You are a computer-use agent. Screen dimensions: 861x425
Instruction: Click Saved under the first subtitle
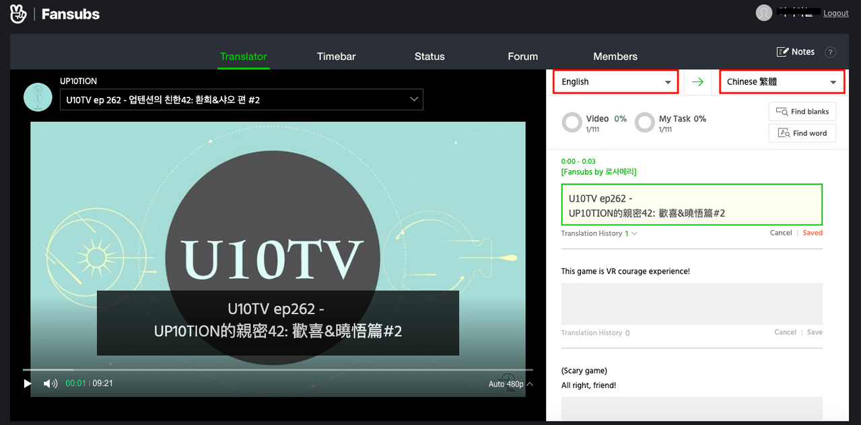click(813, 233)
